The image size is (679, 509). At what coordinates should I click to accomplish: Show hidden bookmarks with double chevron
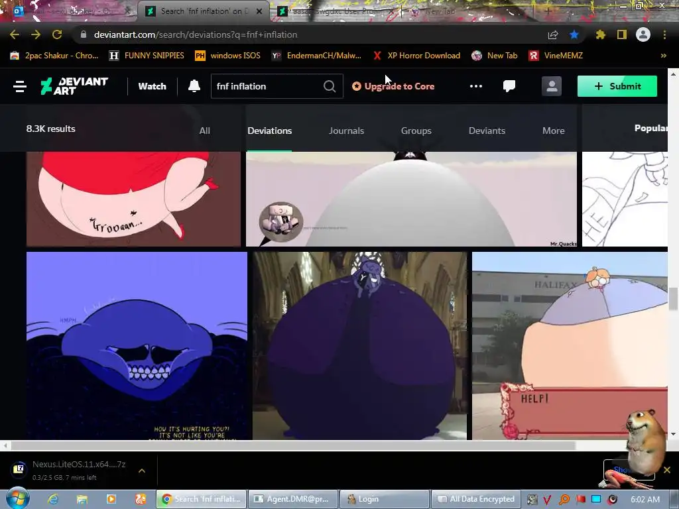(x=663, y=56)
